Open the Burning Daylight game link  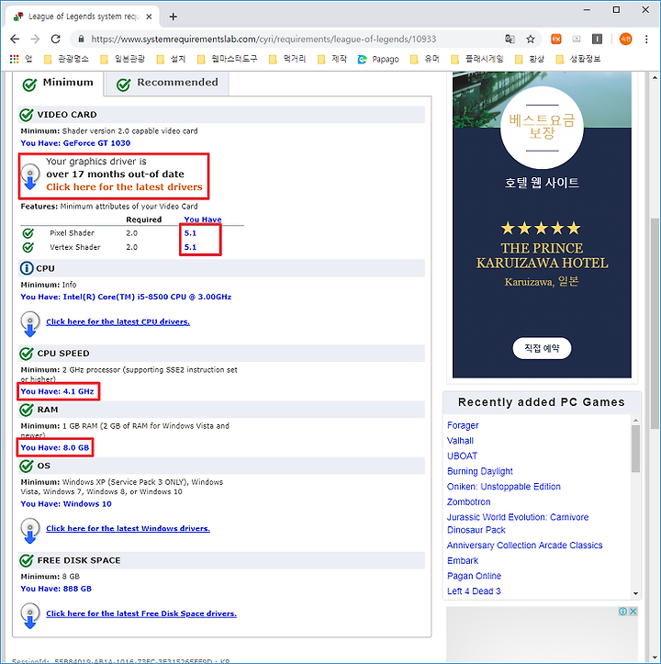[x=480, y=471]
